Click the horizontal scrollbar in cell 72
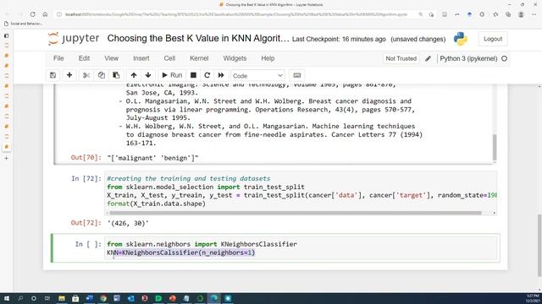The height and width of the screenshot is (304, 542). click(x=296, y=213)
